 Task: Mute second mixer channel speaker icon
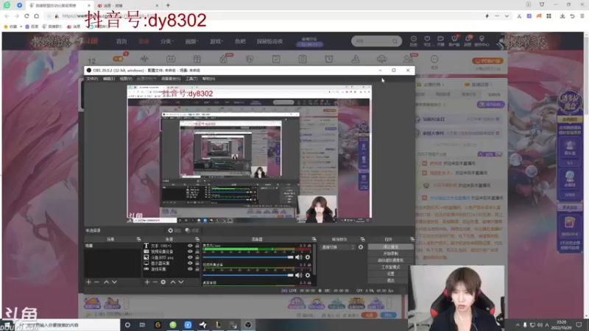click(x=299, y=275)
